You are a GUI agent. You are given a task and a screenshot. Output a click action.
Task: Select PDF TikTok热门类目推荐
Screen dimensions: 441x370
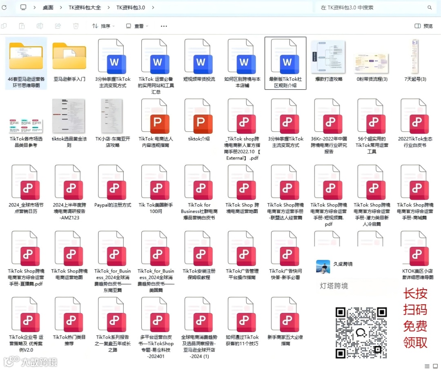(69, 321)
